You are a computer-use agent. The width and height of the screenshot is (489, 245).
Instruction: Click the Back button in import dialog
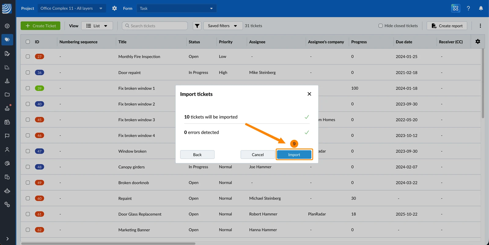point(197,155)
